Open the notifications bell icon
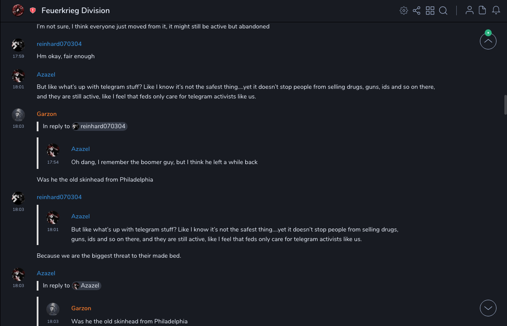 point(496,11)
